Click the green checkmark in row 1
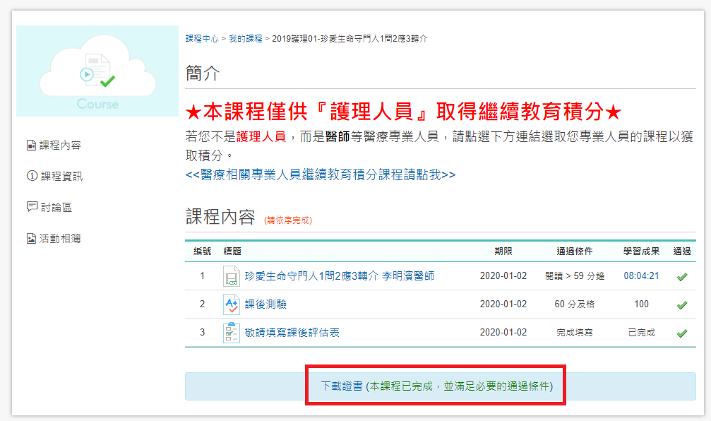The height and width of the screenshot is (421, 711). (681, 277)
